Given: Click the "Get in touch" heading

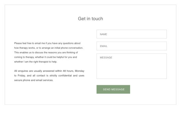Looking at the screenshot, I should (x=91, y=19).
